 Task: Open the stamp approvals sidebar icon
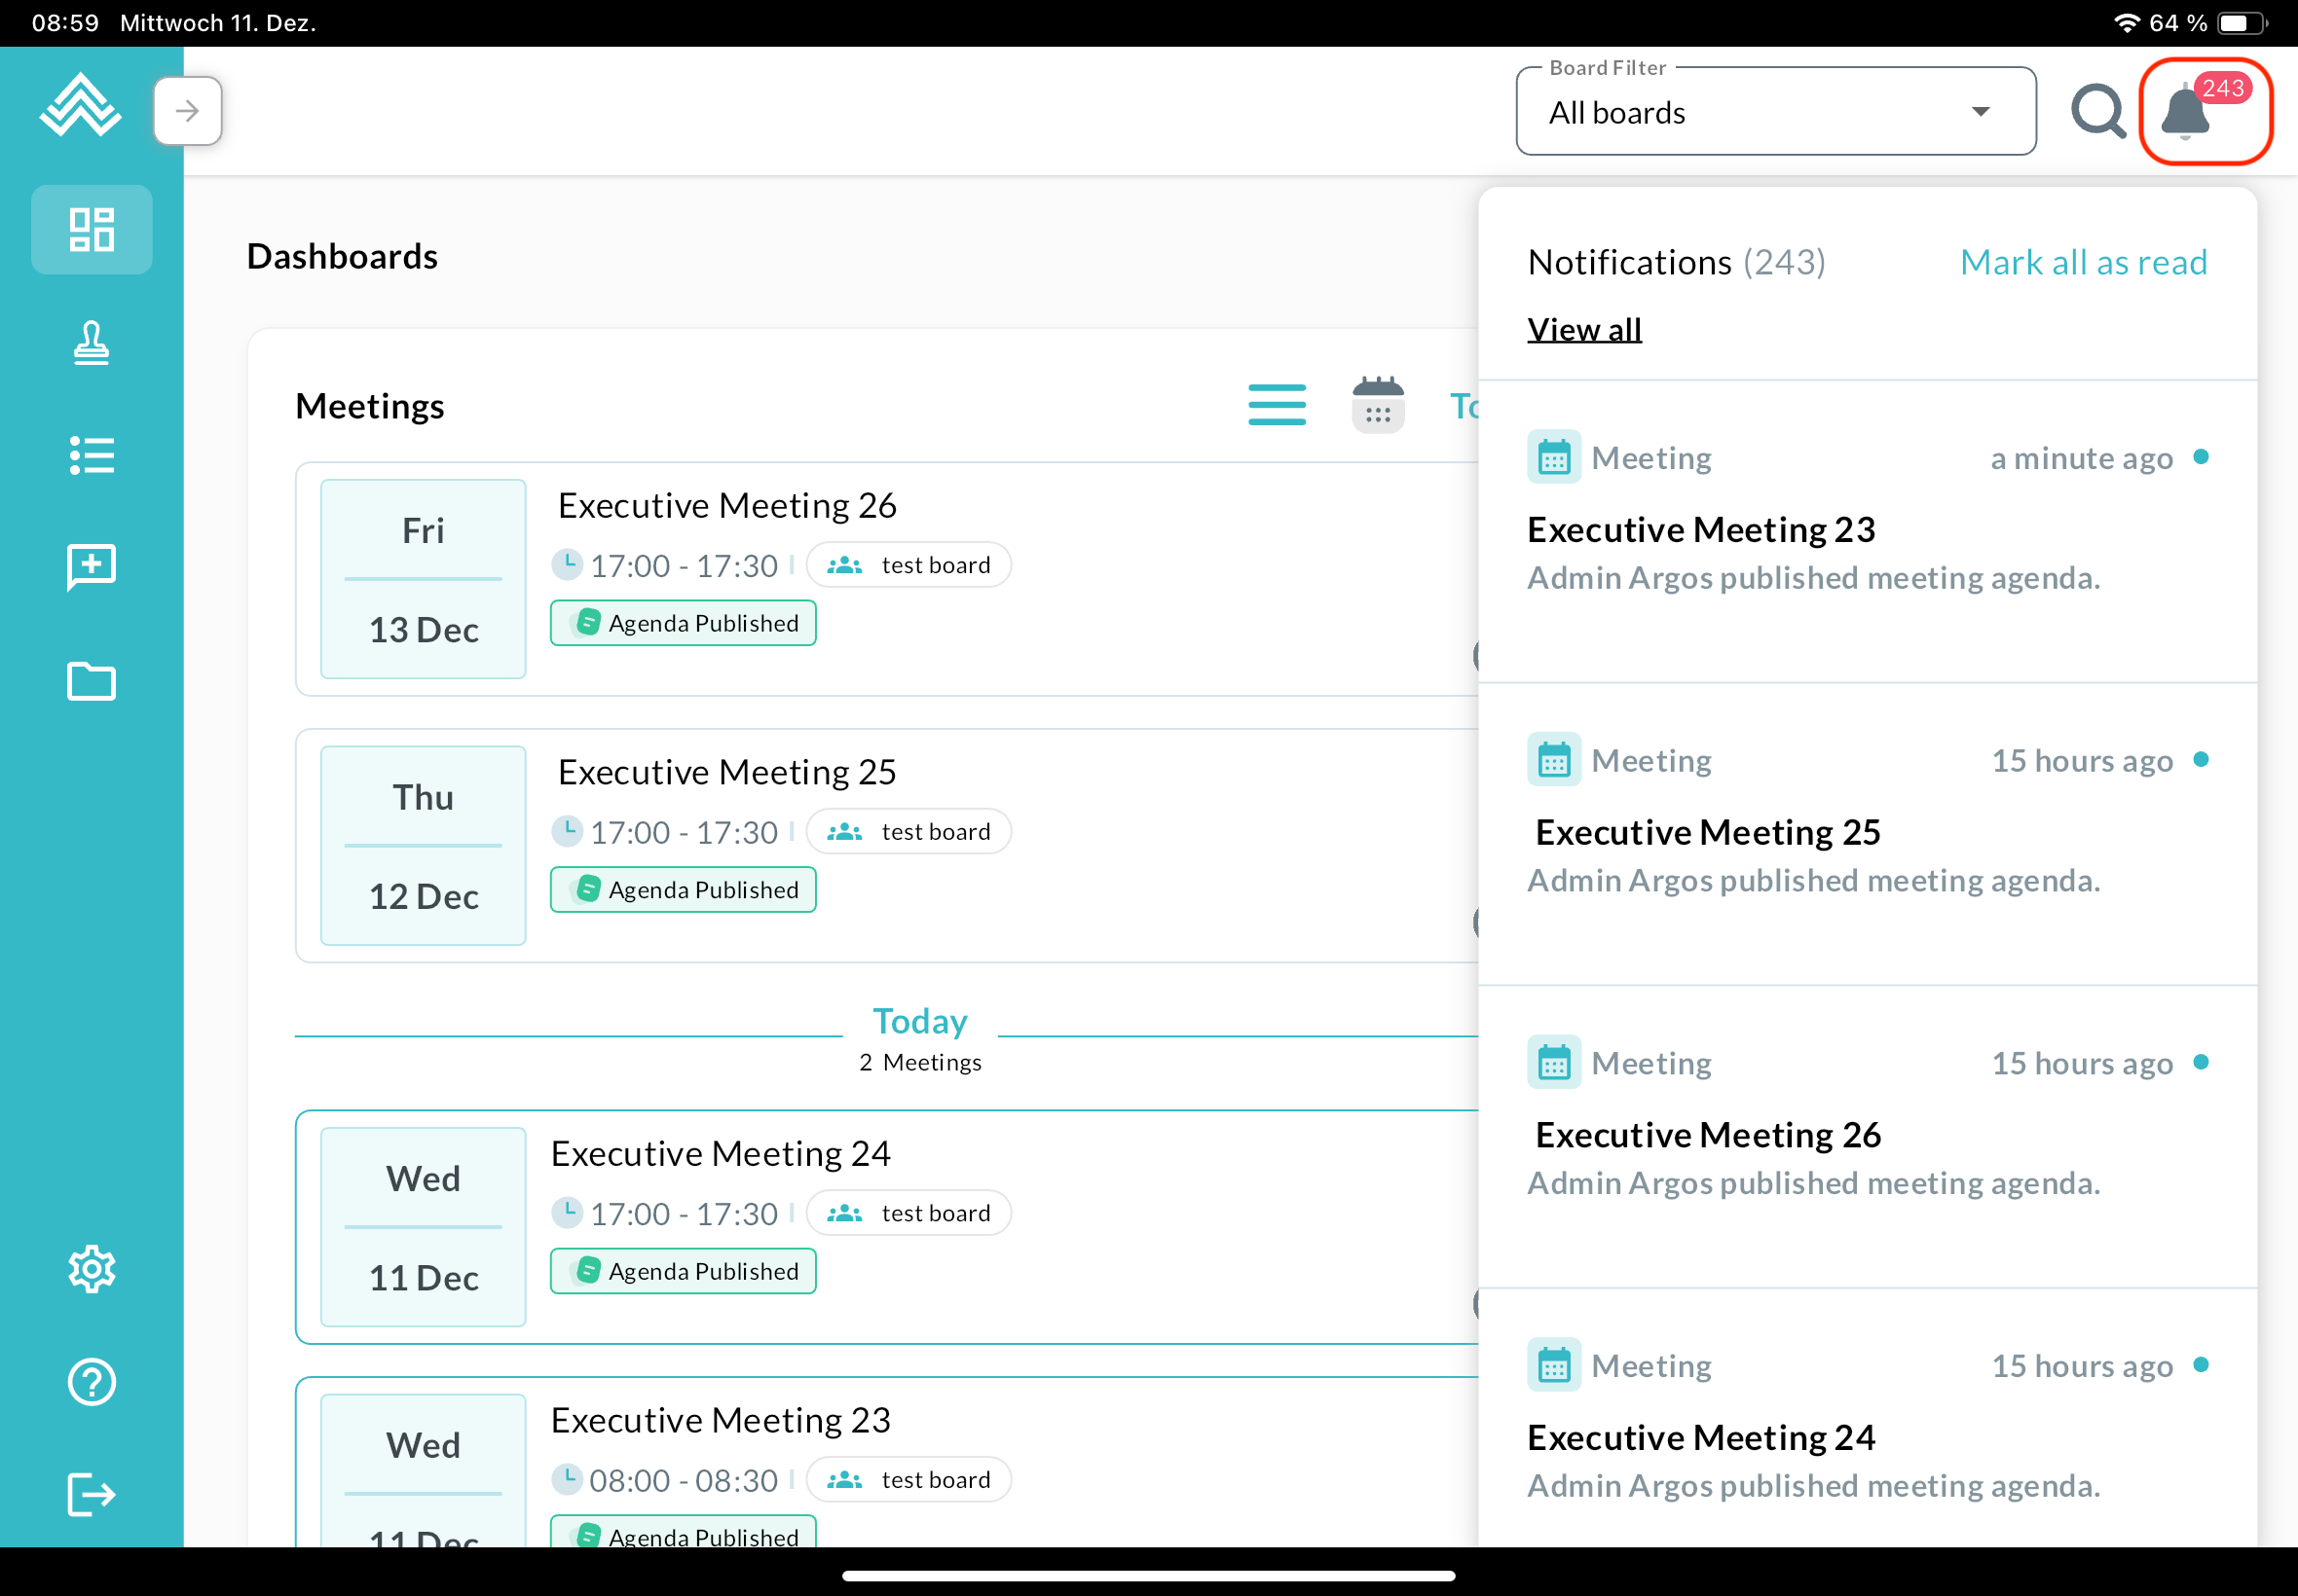click(x=91, y=343)
